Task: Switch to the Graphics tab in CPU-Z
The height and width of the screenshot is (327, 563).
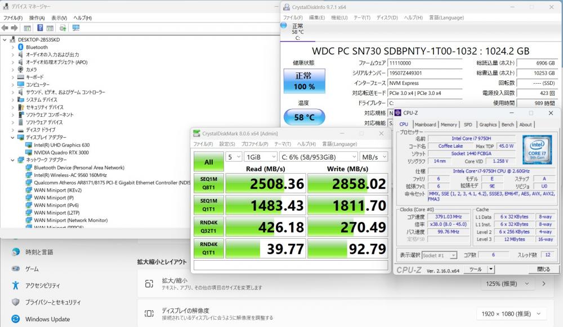Action: pos(488,125)
